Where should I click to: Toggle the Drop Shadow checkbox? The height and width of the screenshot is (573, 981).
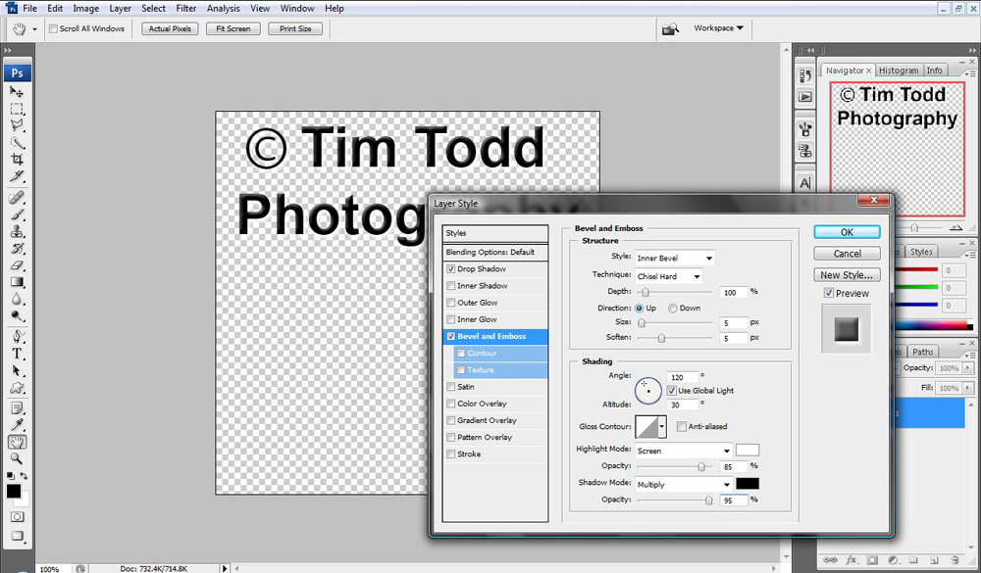(x=450, y=269)
